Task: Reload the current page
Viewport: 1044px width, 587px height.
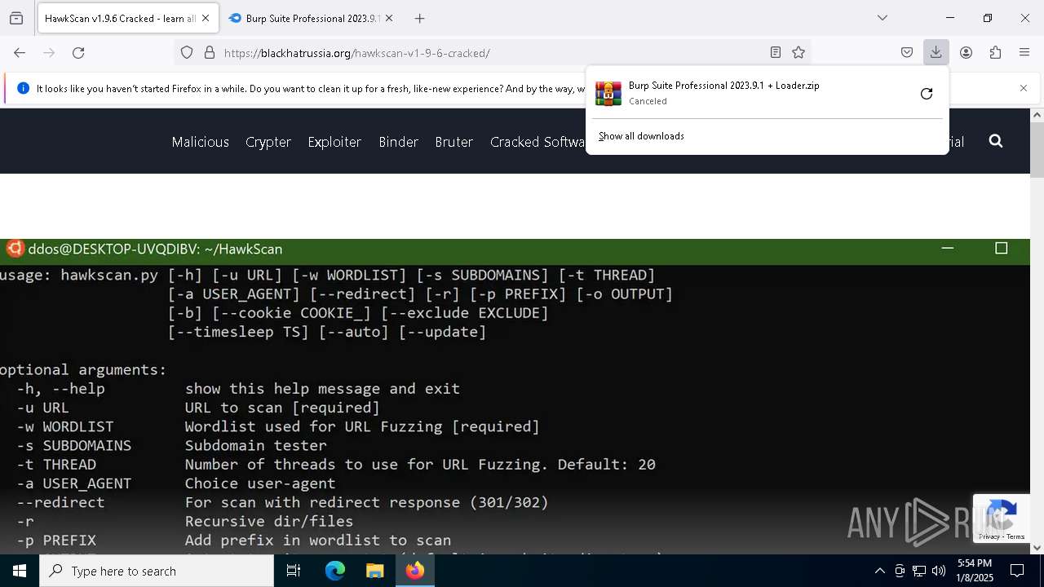Action: 78,53
